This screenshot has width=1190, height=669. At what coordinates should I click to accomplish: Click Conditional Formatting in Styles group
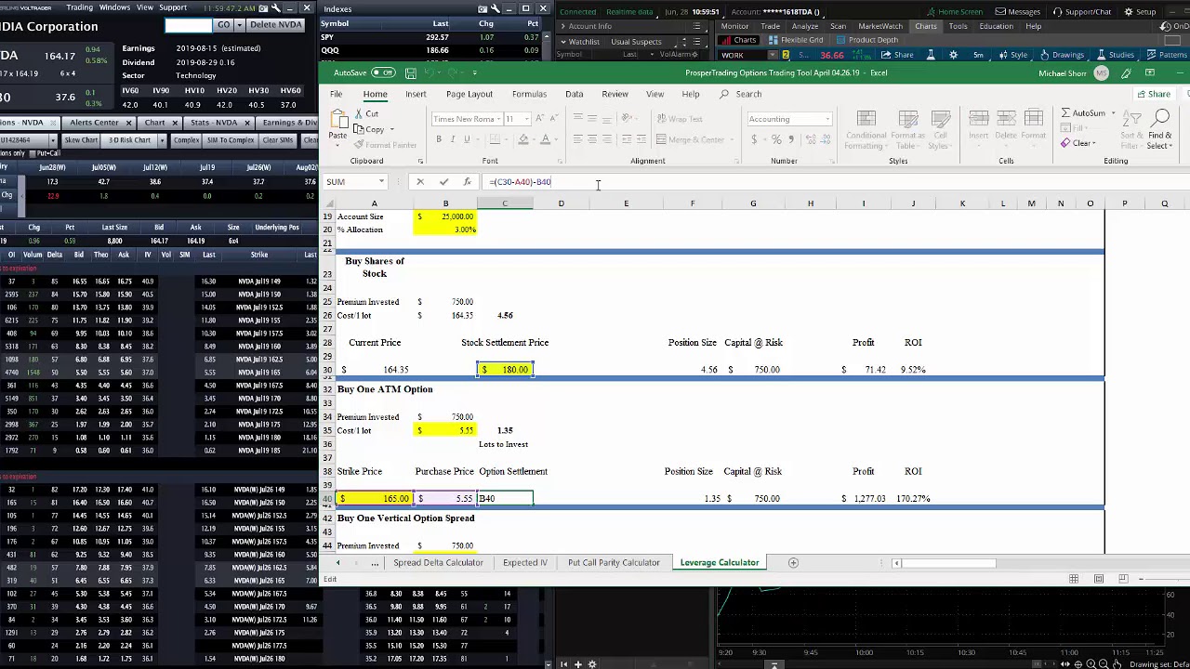[866, 130]
